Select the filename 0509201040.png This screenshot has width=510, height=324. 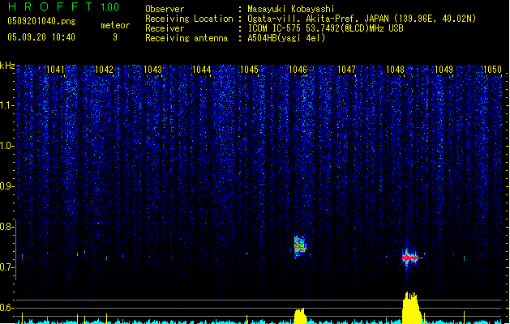41,21
